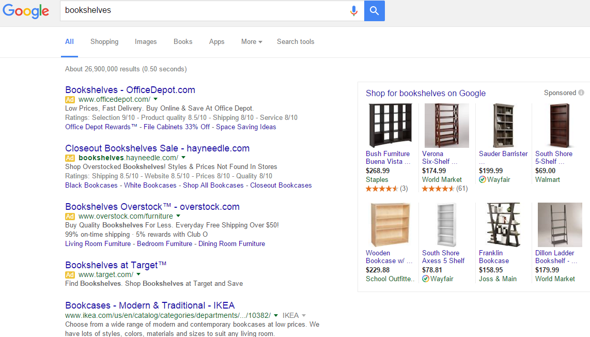Open Sauder Barrister product link
This screenshot has height=337, width=590.
503,154
